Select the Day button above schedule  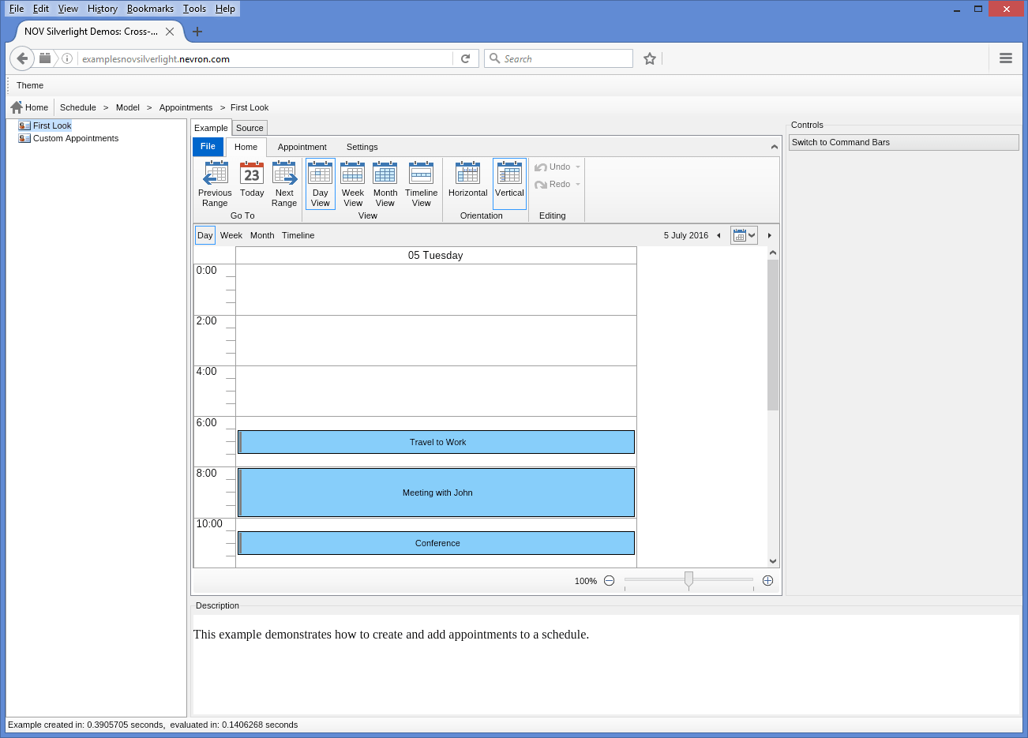pos(205,235)
